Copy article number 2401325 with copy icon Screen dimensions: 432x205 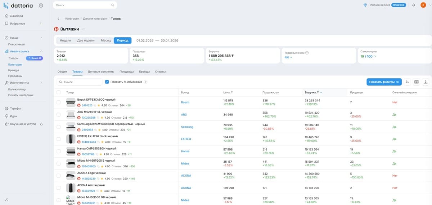[95, 105]
